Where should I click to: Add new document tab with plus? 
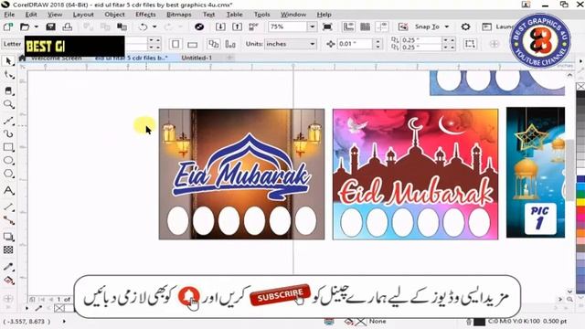coord(229,58)
